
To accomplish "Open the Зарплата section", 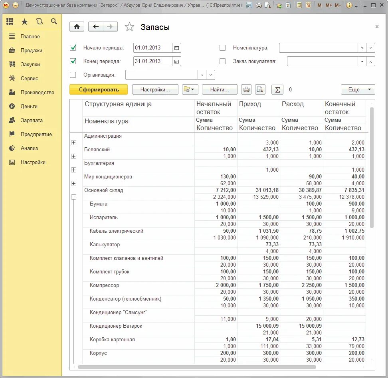I will pyautogui.click(x=32, y=121).
